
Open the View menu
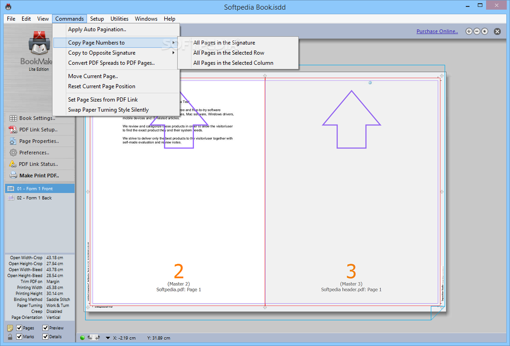(43, 18)
